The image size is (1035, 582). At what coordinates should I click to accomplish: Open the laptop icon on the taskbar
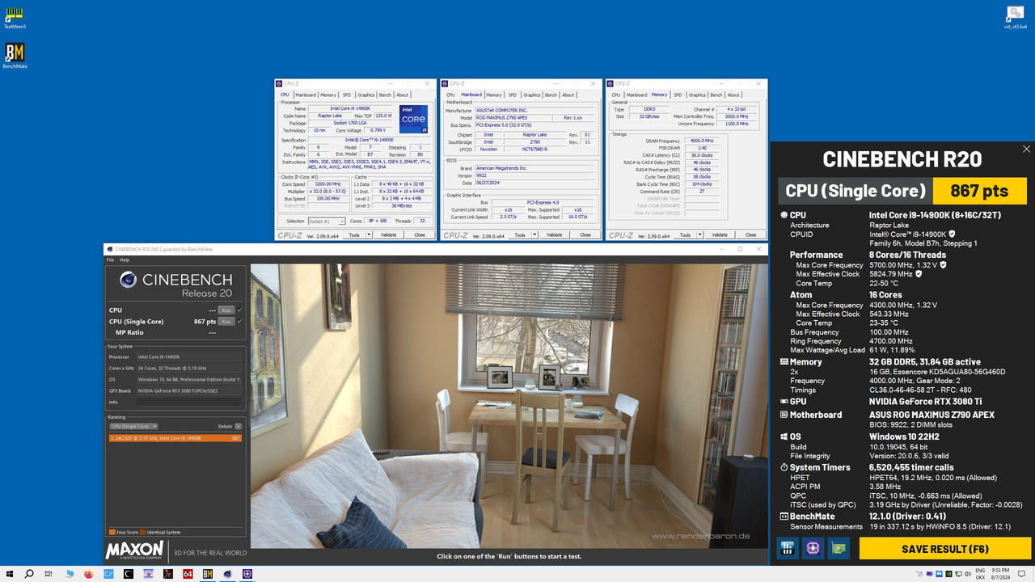pyautogui.click(x=69, y=574)
